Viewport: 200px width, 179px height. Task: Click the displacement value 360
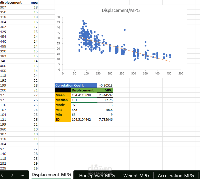coord(11,129)
